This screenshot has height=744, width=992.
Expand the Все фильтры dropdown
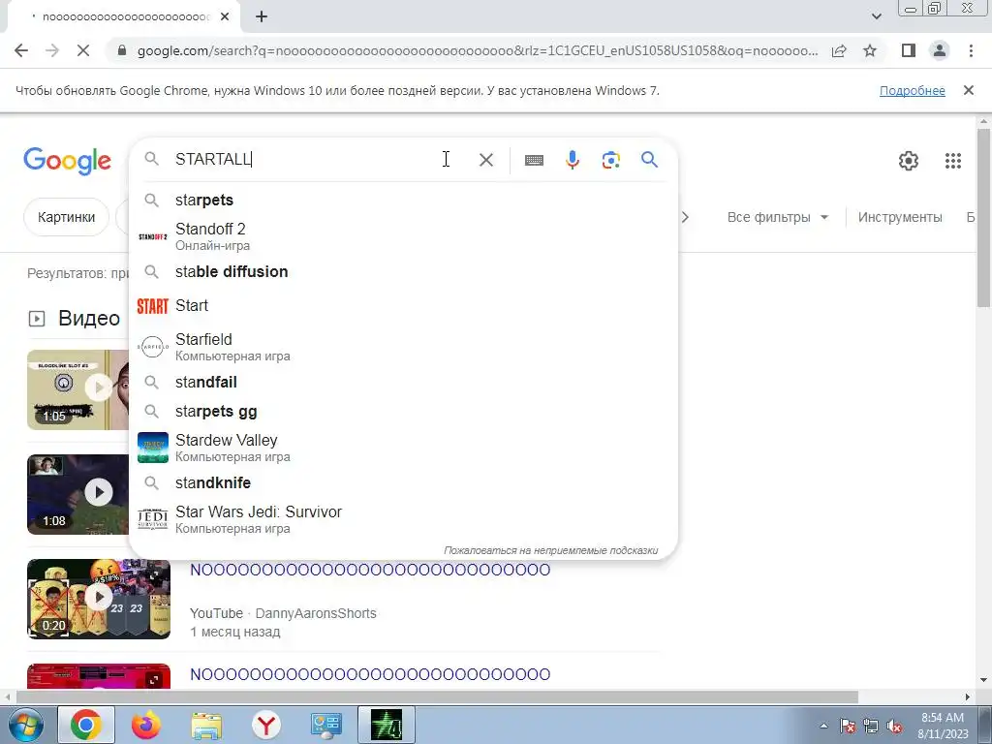[x=778, y=217]
